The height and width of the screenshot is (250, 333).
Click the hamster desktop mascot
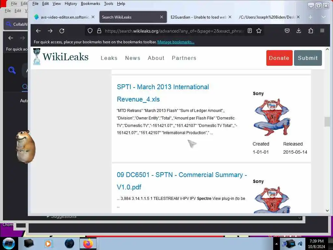click(25, 147)
